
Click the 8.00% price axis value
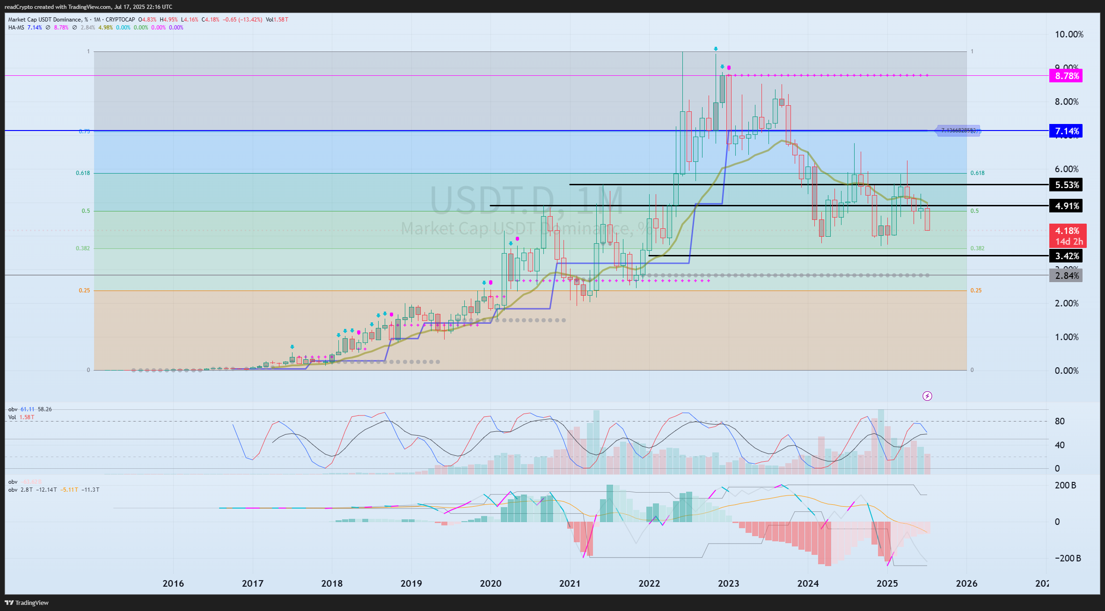tap(1067, 102)
